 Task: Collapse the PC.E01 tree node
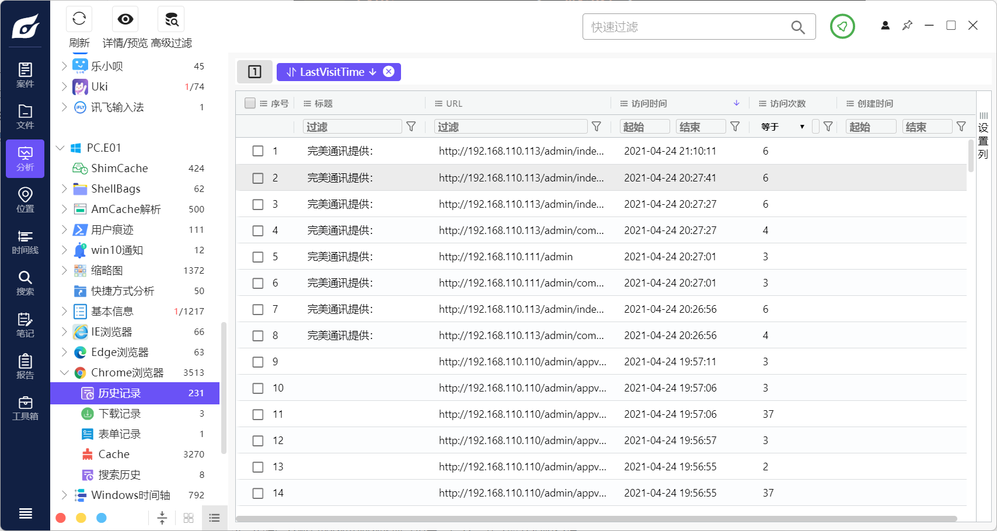tap(60, 148)
